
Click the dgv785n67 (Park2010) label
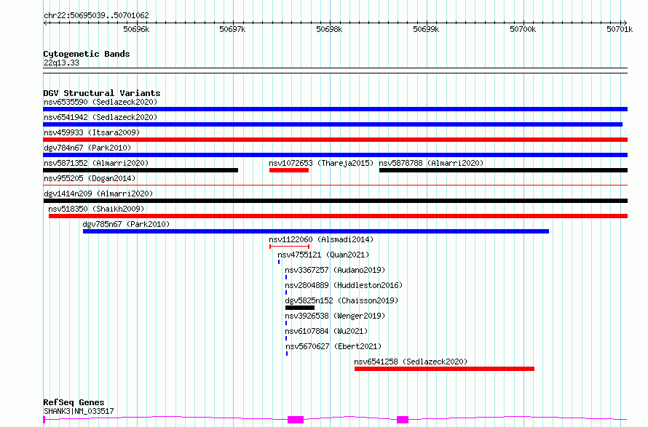[x=127, y=224]
